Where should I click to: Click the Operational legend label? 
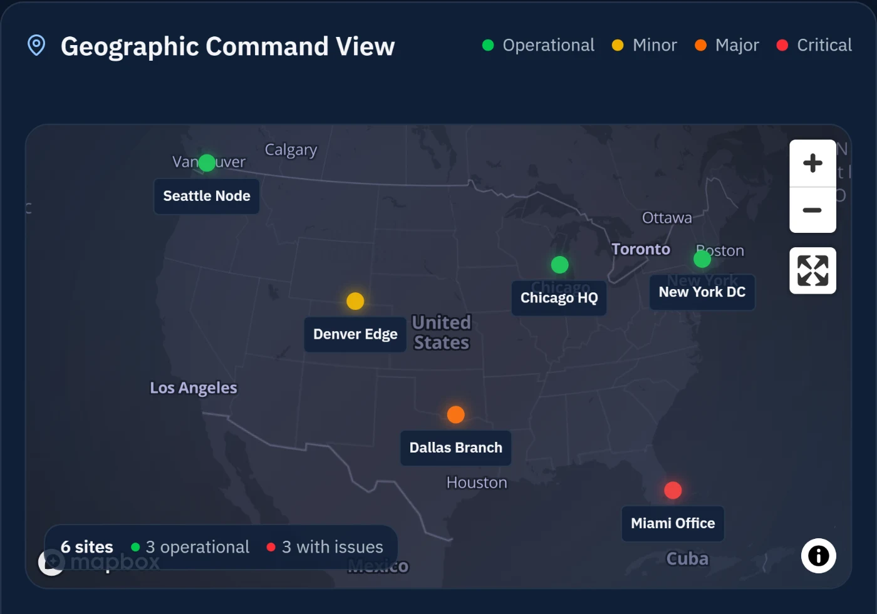548,45
